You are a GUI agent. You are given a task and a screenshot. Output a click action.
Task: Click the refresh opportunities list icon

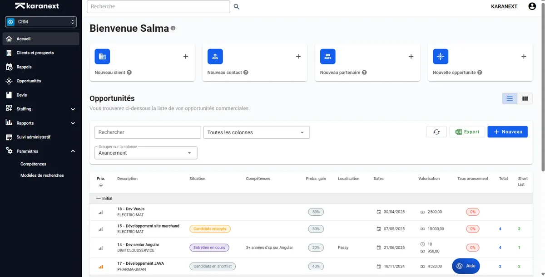(436, 132)
